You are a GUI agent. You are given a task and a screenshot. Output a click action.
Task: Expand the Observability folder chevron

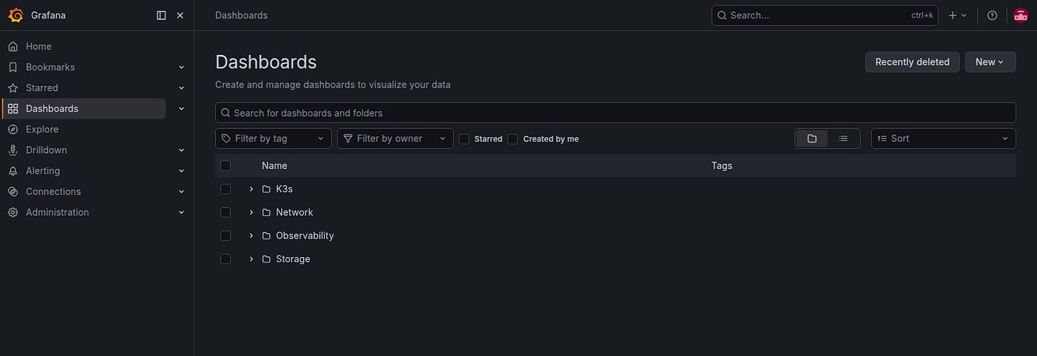coord(251,236)
